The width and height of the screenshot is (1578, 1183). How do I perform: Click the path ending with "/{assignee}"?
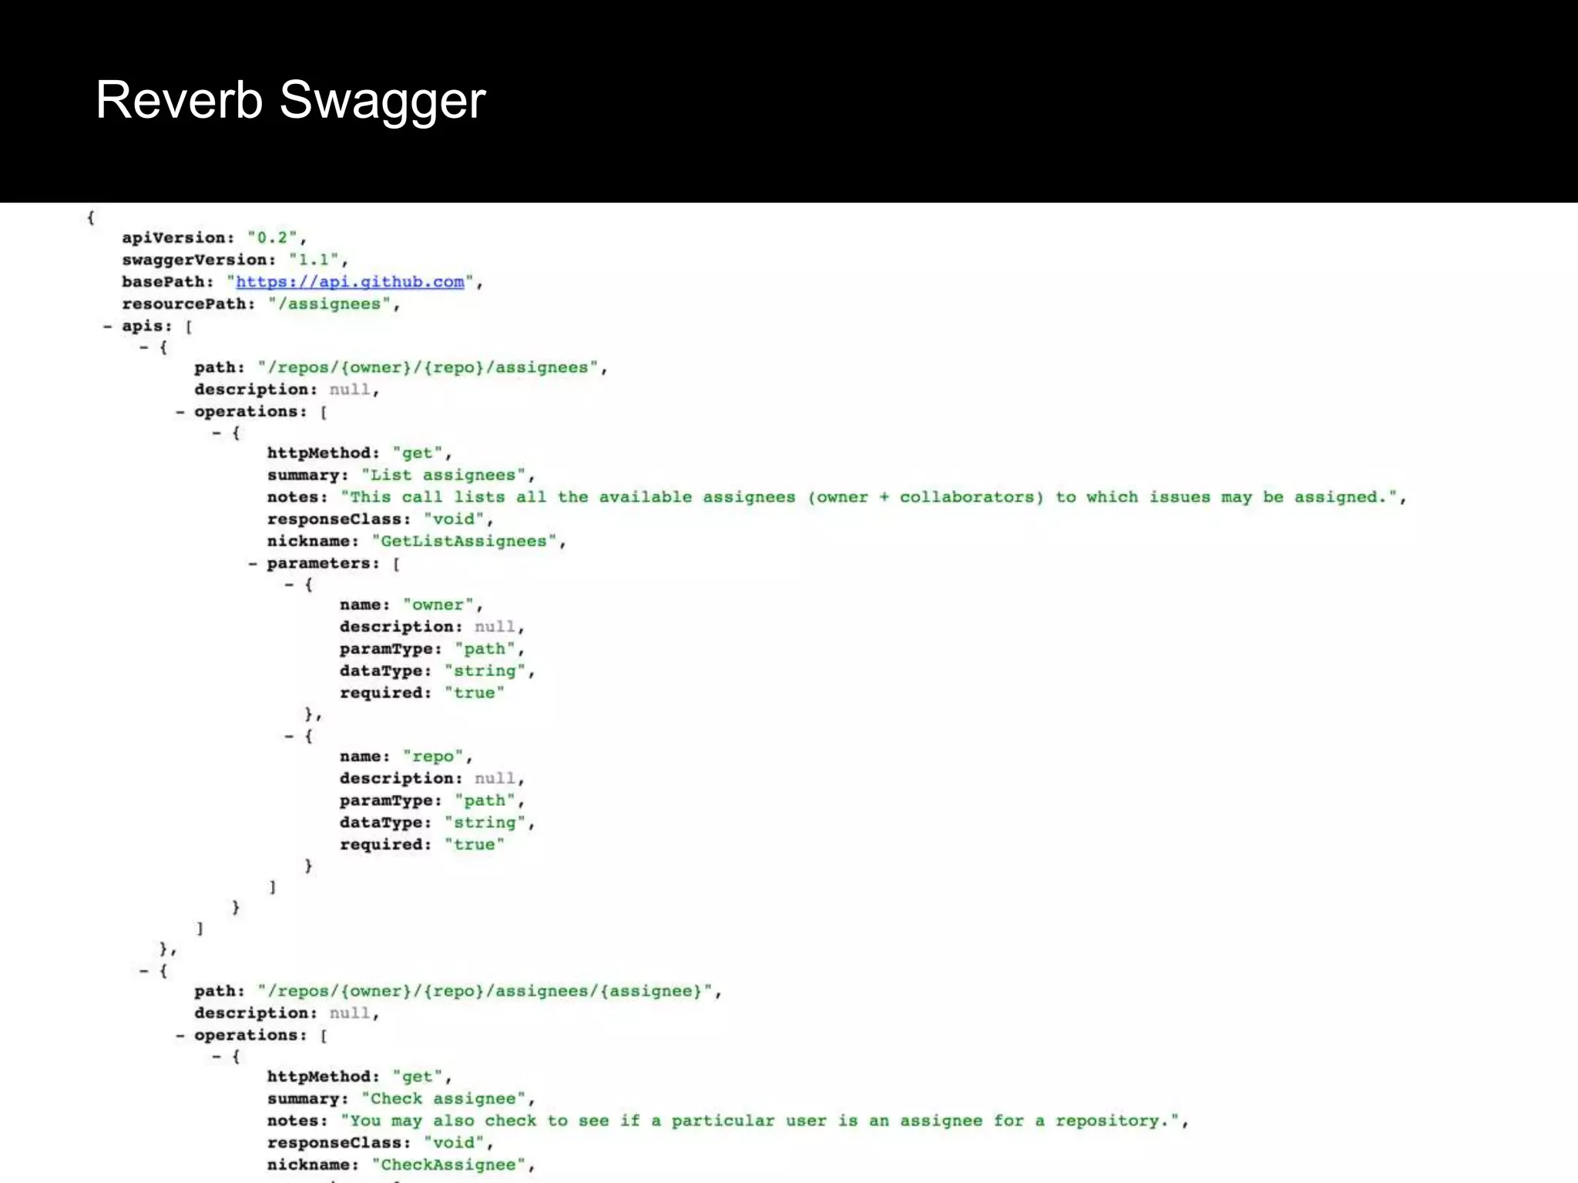[485, 991]
